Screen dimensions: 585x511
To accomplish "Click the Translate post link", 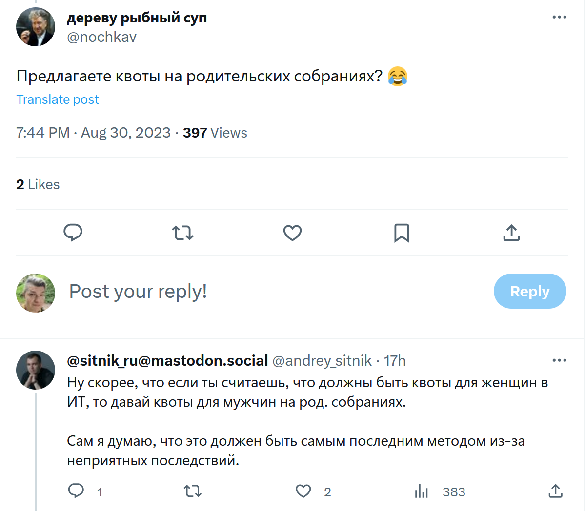I will click(x=58, y=99).
